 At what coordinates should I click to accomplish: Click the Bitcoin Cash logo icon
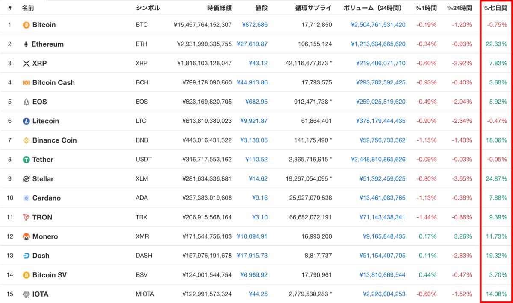26,82
